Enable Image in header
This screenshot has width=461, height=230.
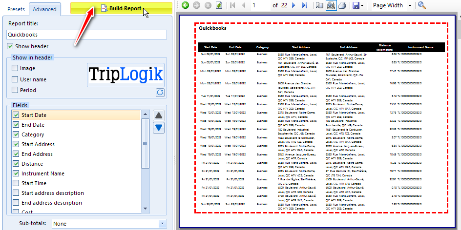click(x=15, y=68)
